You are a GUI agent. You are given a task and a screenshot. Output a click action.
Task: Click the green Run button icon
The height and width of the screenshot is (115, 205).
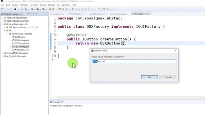click(32, 9)
